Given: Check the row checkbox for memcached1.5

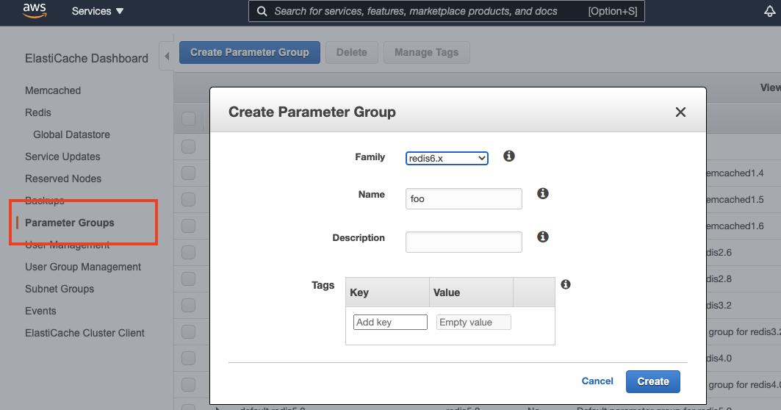Looking at the screenshot, I should coord(188,199).
